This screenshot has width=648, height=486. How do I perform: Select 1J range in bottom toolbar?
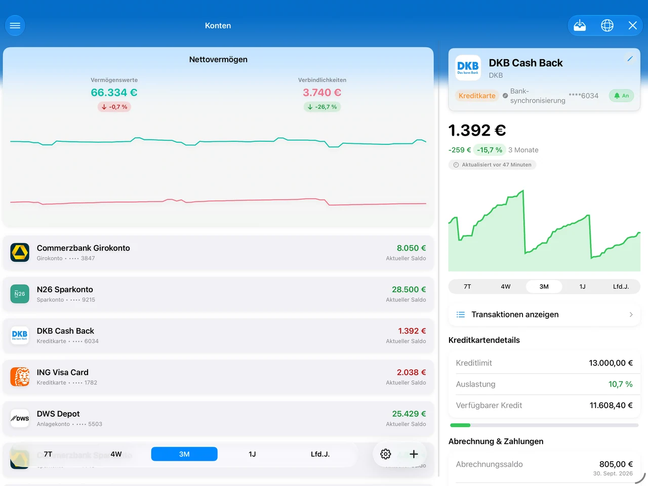tap(252, 454)
